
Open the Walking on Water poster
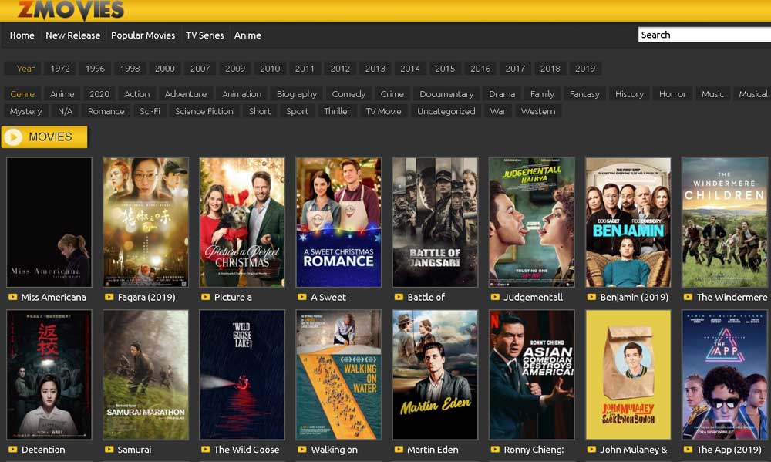pos(338,374)
